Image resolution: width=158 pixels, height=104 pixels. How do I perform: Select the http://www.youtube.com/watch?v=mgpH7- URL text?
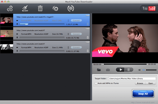click(35, 17)
